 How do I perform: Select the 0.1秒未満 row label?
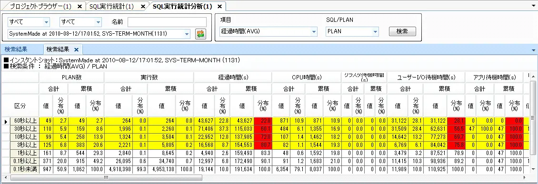pyautogui.click(x=25, y=169)
